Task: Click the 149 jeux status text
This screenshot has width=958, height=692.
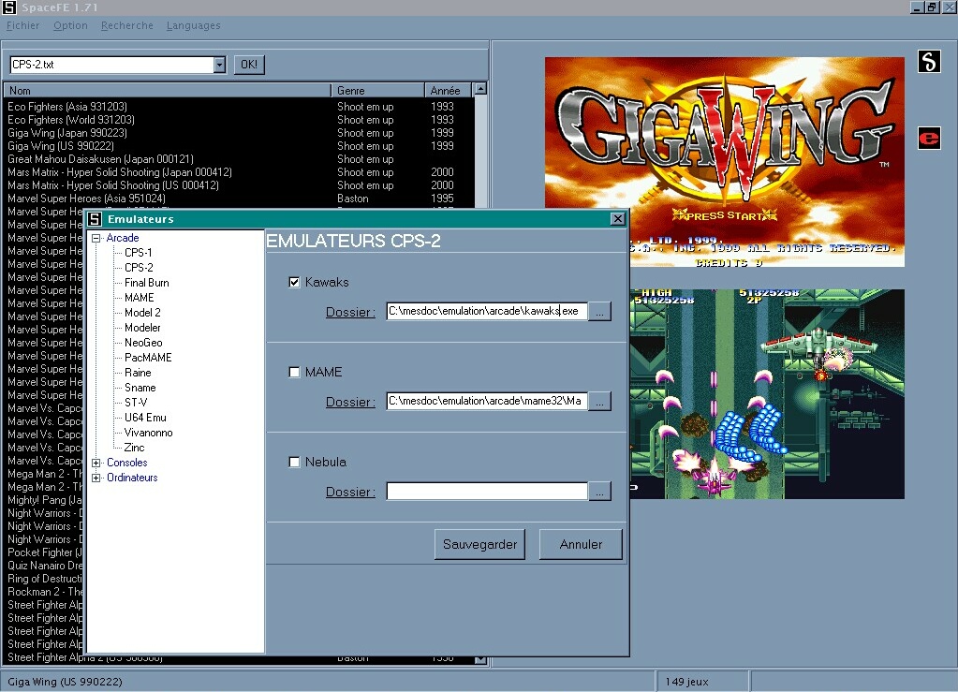Action: click(x=686, y=682)
